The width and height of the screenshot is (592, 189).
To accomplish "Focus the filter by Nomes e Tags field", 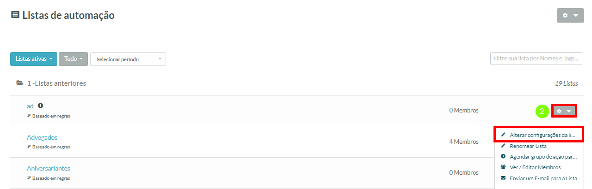I will click(x=536, y=59).
